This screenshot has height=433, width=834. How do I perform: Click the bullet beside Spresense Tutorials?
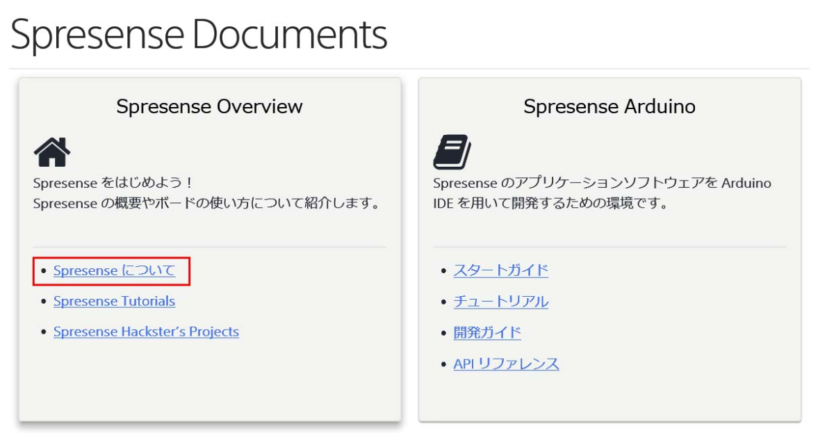point(44,302)
